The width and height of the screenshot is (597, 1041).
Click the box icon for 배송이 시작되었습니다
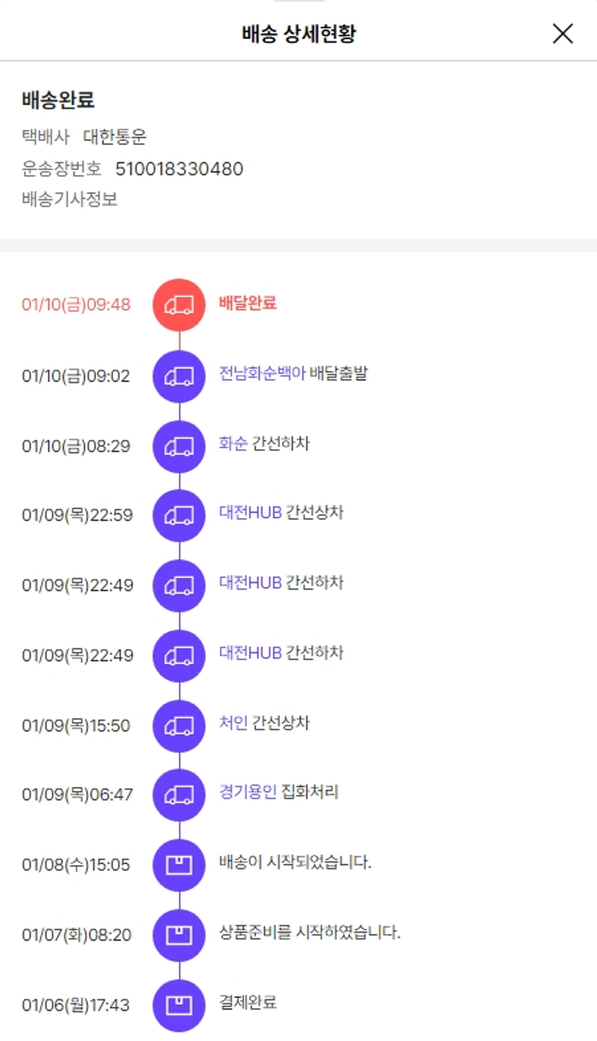[179, 865]
